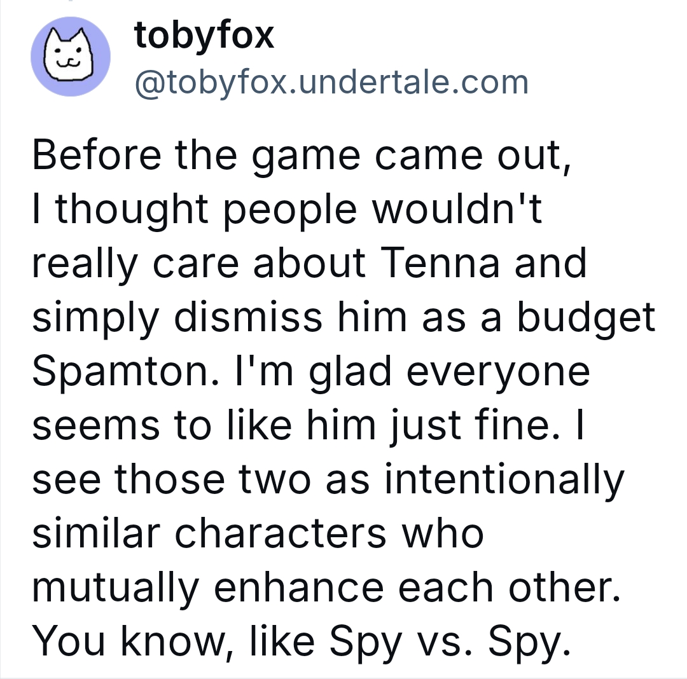Click the word "seems" in the post
The image size is (687, 679).
pyautogui.click(x=96, y=426)
